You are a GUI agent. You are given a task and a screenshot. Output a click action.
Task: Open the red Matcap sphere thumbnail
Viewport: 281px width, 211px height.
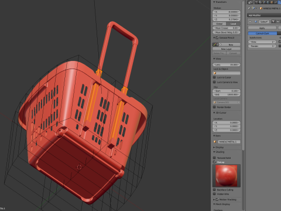[227, 176]
